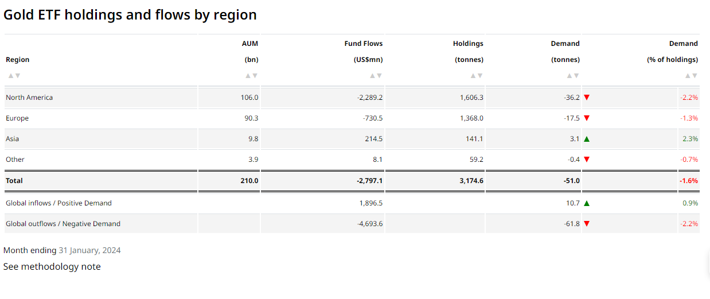Image resolution: width=710 pixels, height=299 pixels.
Task: Click red down triangle in Europe row
Action: [x=586, y=118]
